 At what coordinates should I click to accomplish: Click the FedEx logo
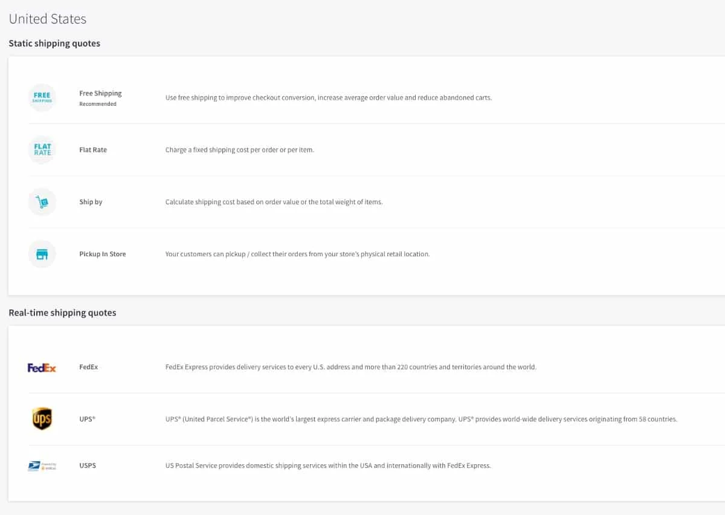tap(42, 368)
